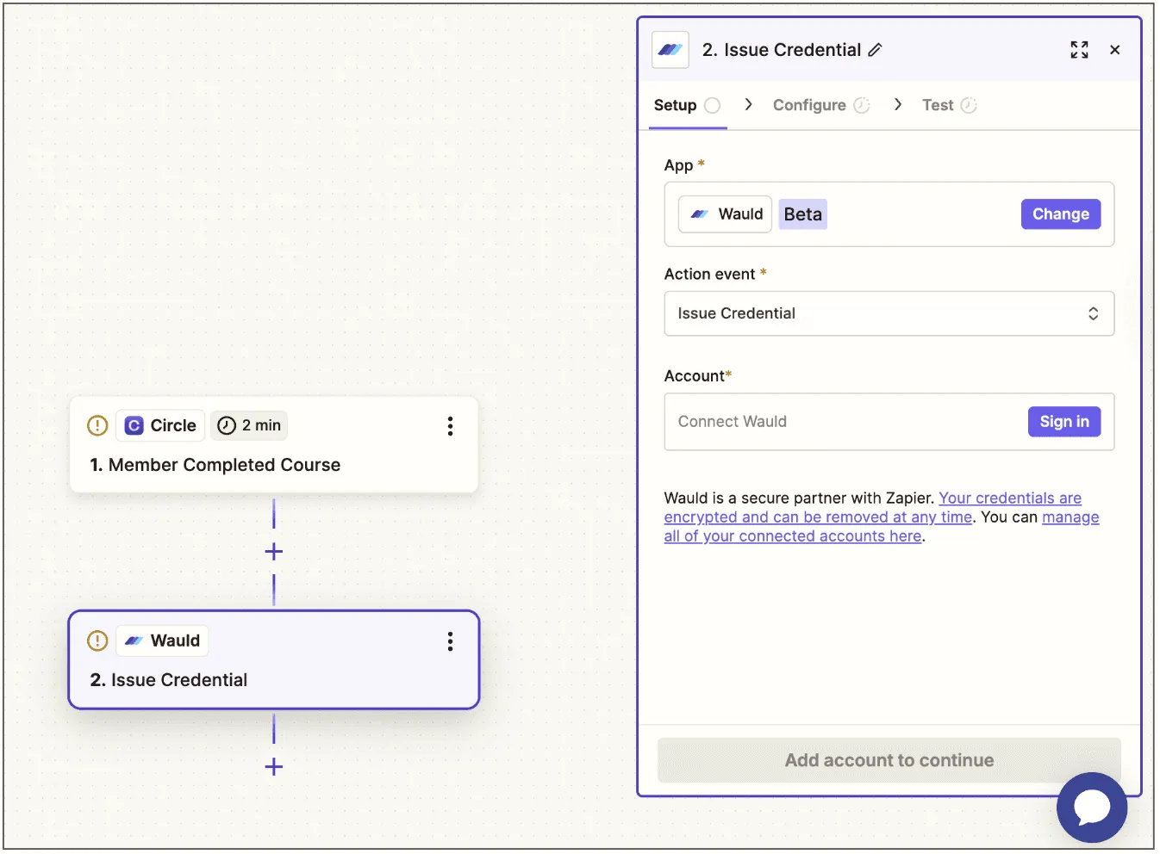Click the Test tab status icon

click(x=969, y=105)
